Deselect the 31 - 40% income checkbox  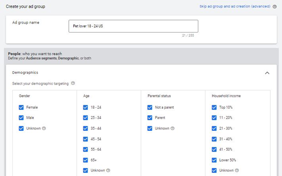point(214,139)
